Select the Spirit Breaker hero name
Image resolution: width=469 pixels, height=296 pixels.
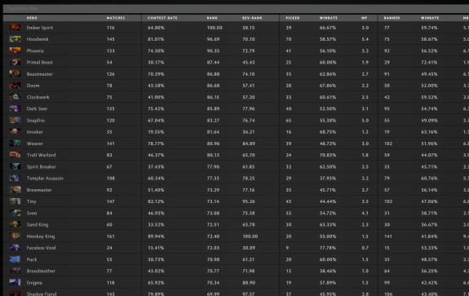pyautogui.click(x=42, y=167)
